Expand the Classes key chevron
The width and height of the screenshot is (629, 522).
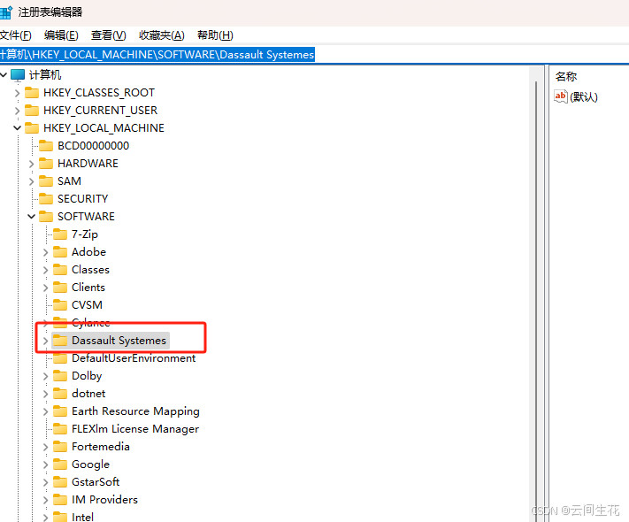(x=45, y=270)
